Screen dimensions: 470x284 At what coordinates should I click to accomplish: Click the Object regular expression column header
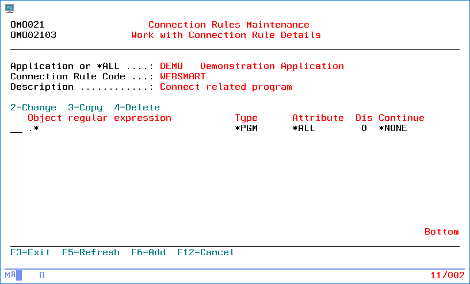pyautogui.click(x=100, y=118)
